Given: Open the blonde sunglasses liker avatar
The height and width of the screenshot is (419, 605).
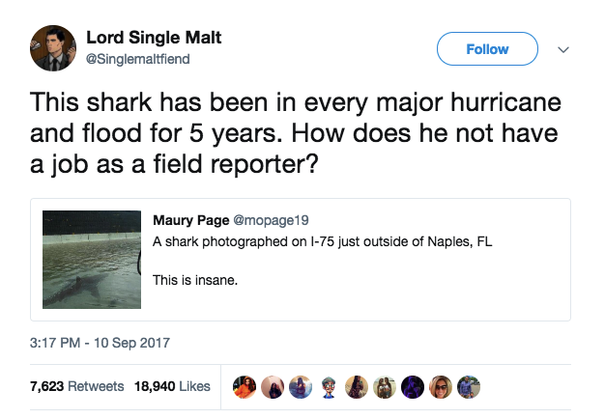Looking at the screenshot, I should [441, 387].
